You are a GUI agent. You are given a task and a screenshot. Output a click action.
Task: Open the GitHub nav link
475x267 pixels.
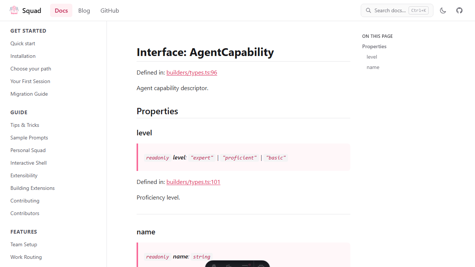coord(110,10)
